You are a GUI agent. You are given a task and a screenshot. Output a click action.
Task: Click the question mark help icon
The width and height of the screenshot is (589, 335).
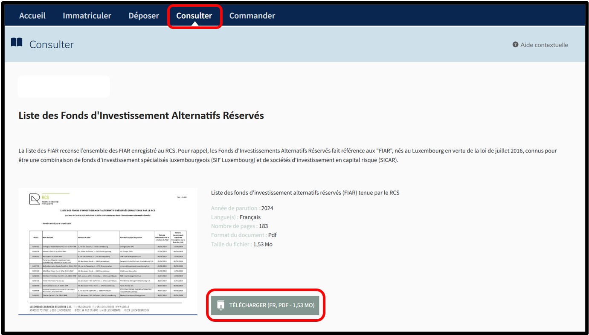tap(515, 45)
